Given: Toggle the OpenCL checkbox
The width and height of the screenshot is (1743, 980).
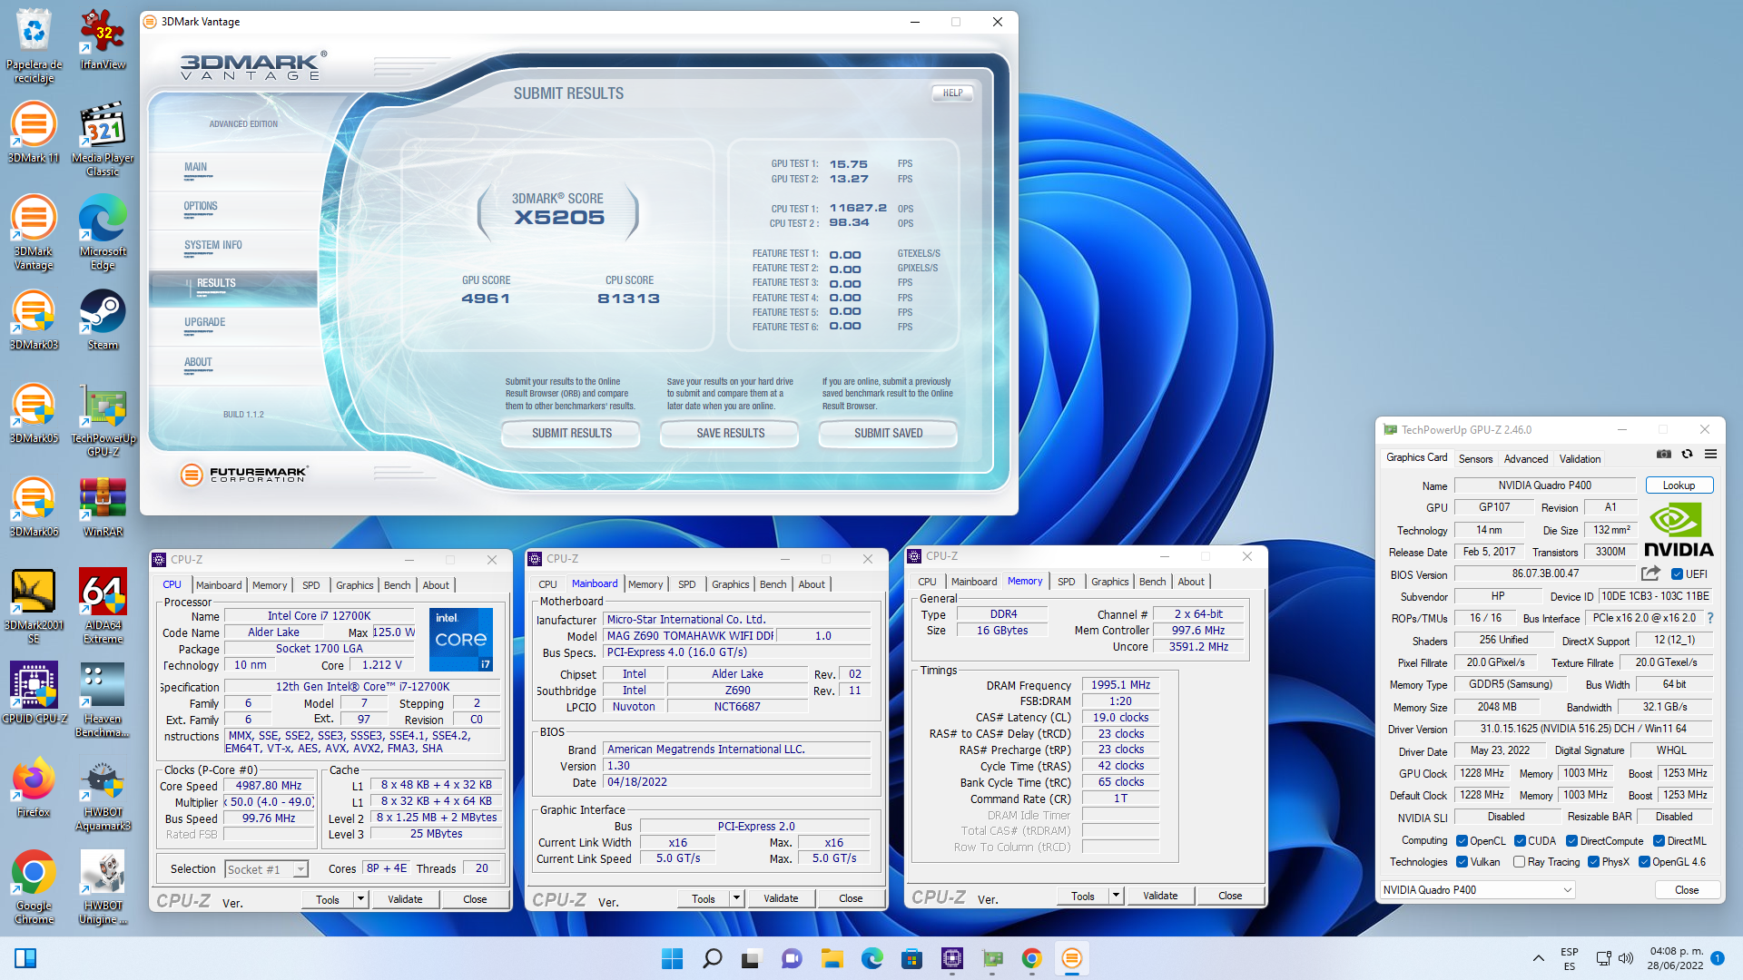Looking at the screenshot, I should tap(1462, 841).
